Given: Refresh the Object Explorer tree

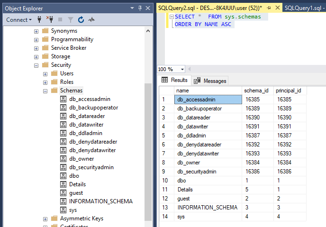Looking at the screenshot, I should [81, 20].
